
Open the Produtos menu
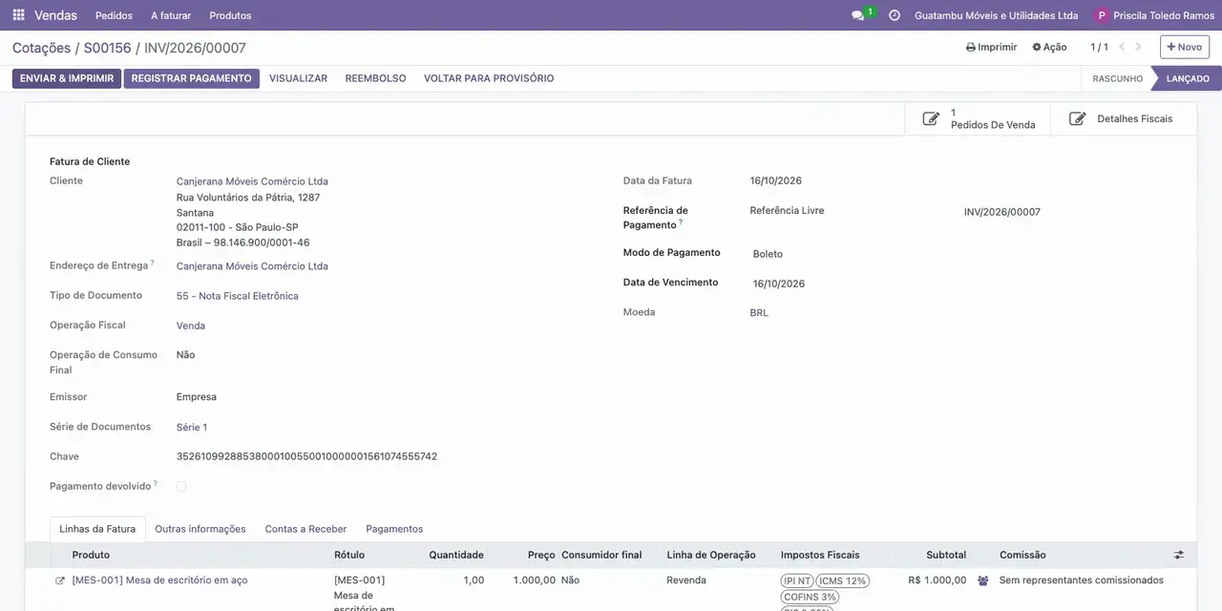[x=230, y=15]
